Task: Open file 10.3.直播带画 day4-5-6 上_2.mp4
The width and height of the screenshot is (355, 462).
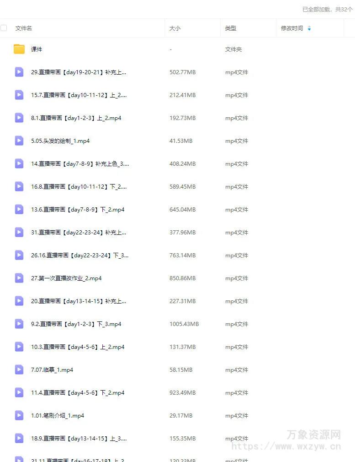Action: 78,347
